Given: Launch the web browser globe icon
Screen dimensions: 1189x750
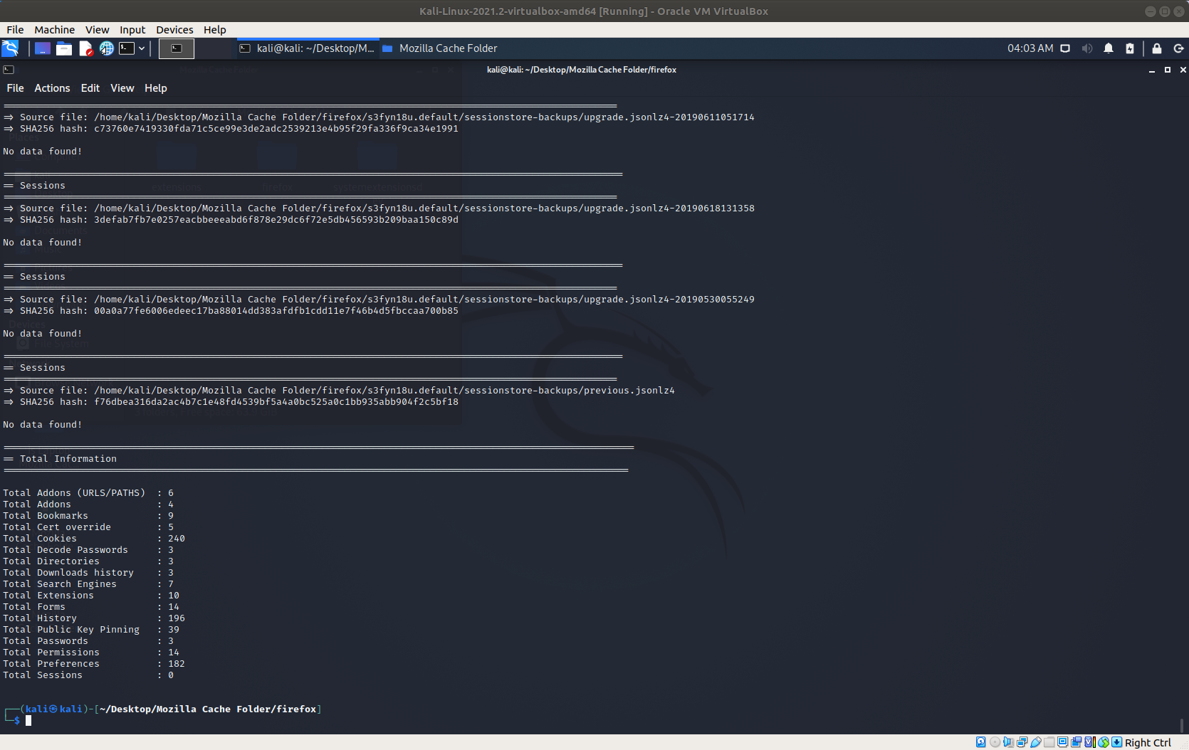Looking at the screenshot, I should point(106,48).
